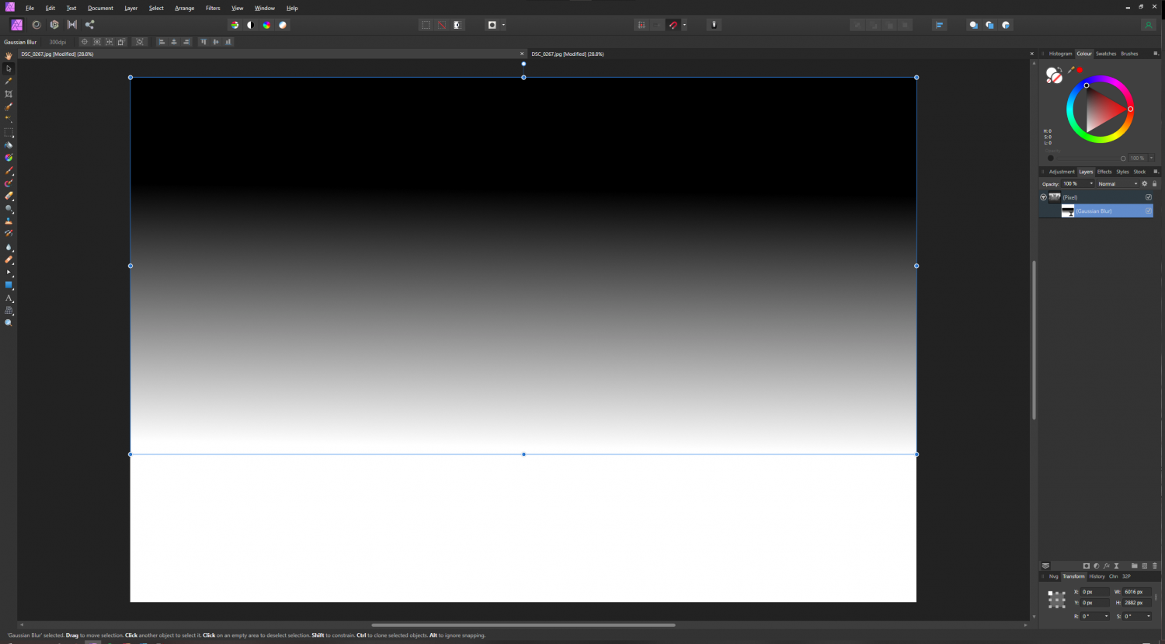This screenshot has width=1165, height=644.
Task: Open the Opacity dropdown in Layers panel
Action: point(1091,183)
